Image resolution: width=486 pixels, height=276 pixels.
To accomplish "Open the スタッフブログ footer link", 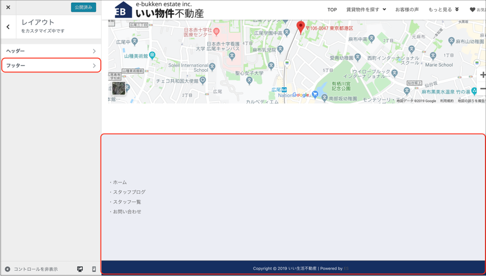I will click(x=128, y=192).
